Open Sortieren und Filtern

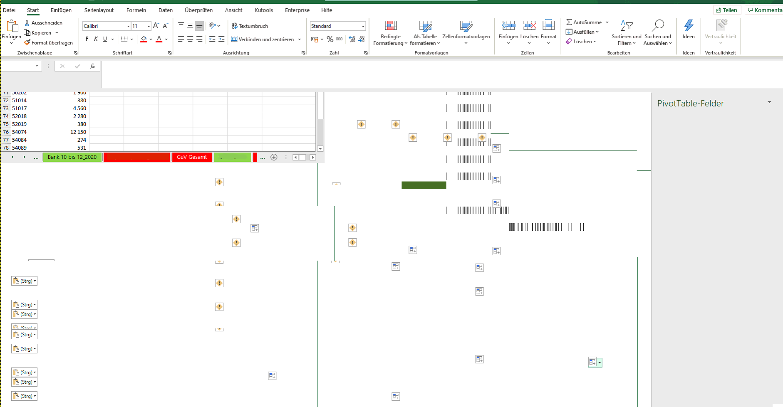(x=627, y=33)
